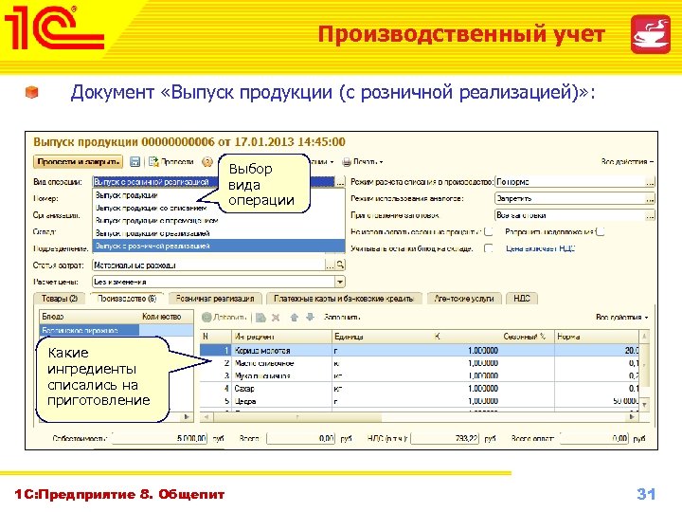Open Платежные карты и банковские кредиты tab
Image resolution: width=682 pixels, height=512 pixels.
pyautogui.click(x=344, y=299)
